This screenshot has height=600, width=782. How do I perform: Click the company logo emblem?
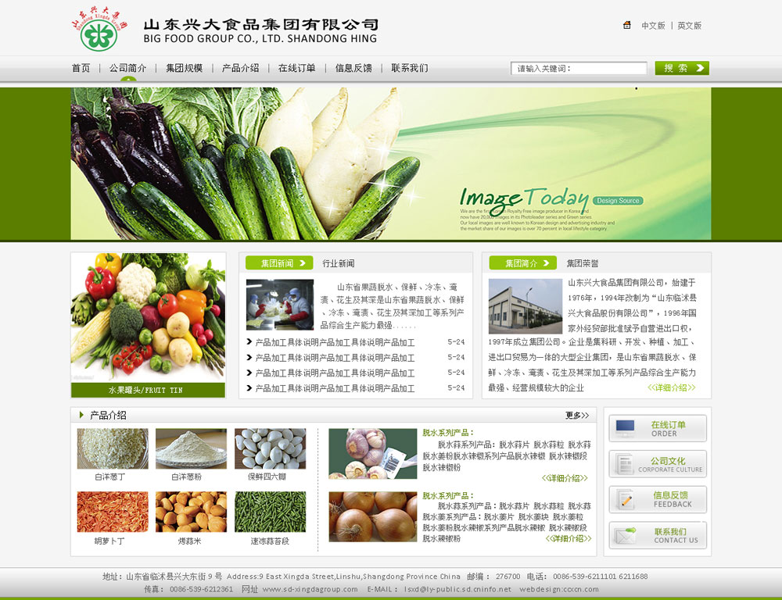tap(99, 31)
